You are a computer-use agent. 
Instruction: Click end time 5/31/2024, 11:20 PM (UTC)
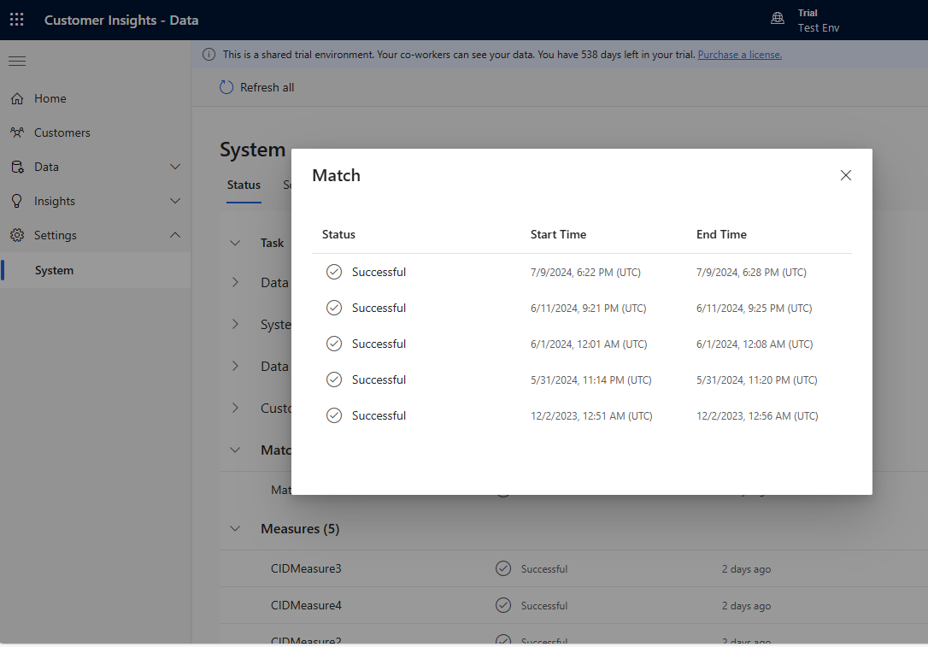[x=756, y=380]
